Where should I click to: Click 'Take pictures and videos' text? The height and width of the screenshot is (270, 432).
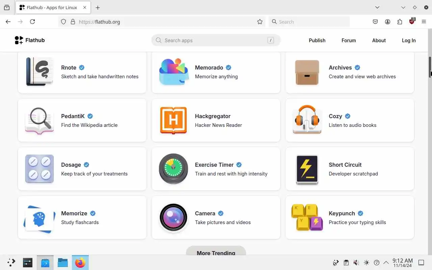pyautogui.click(x=223, y=222)
